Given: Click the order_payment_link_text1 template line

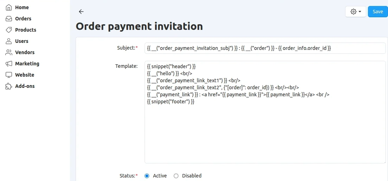Looking at the screenshot, I should click(x=194, y=80).
